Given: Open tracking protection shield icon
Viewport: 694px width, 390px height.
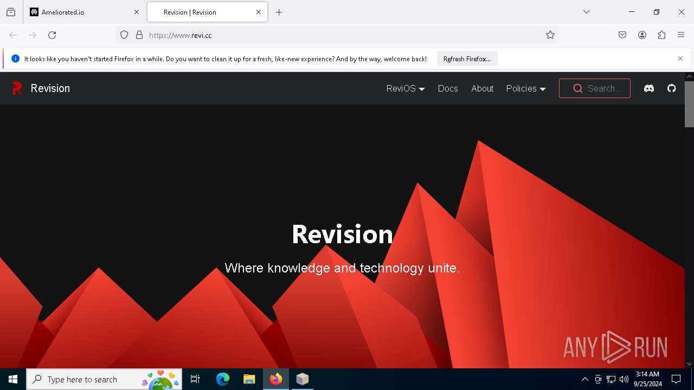Looking at the screenshot, I should pyautogui.click(x=124, y=35).
